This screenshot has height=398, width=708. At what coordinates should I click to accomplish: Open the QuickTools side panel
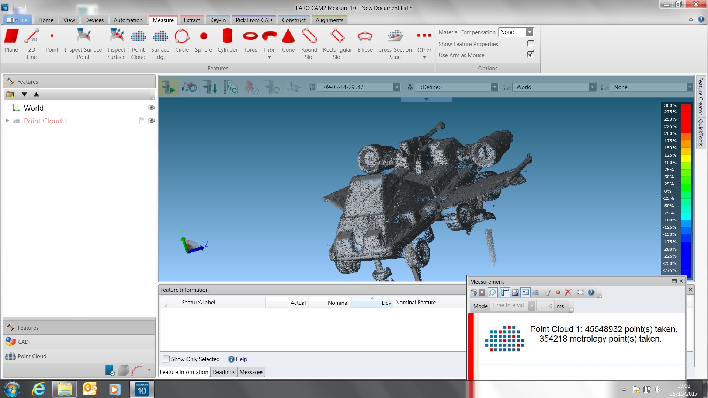click(701, 133)
